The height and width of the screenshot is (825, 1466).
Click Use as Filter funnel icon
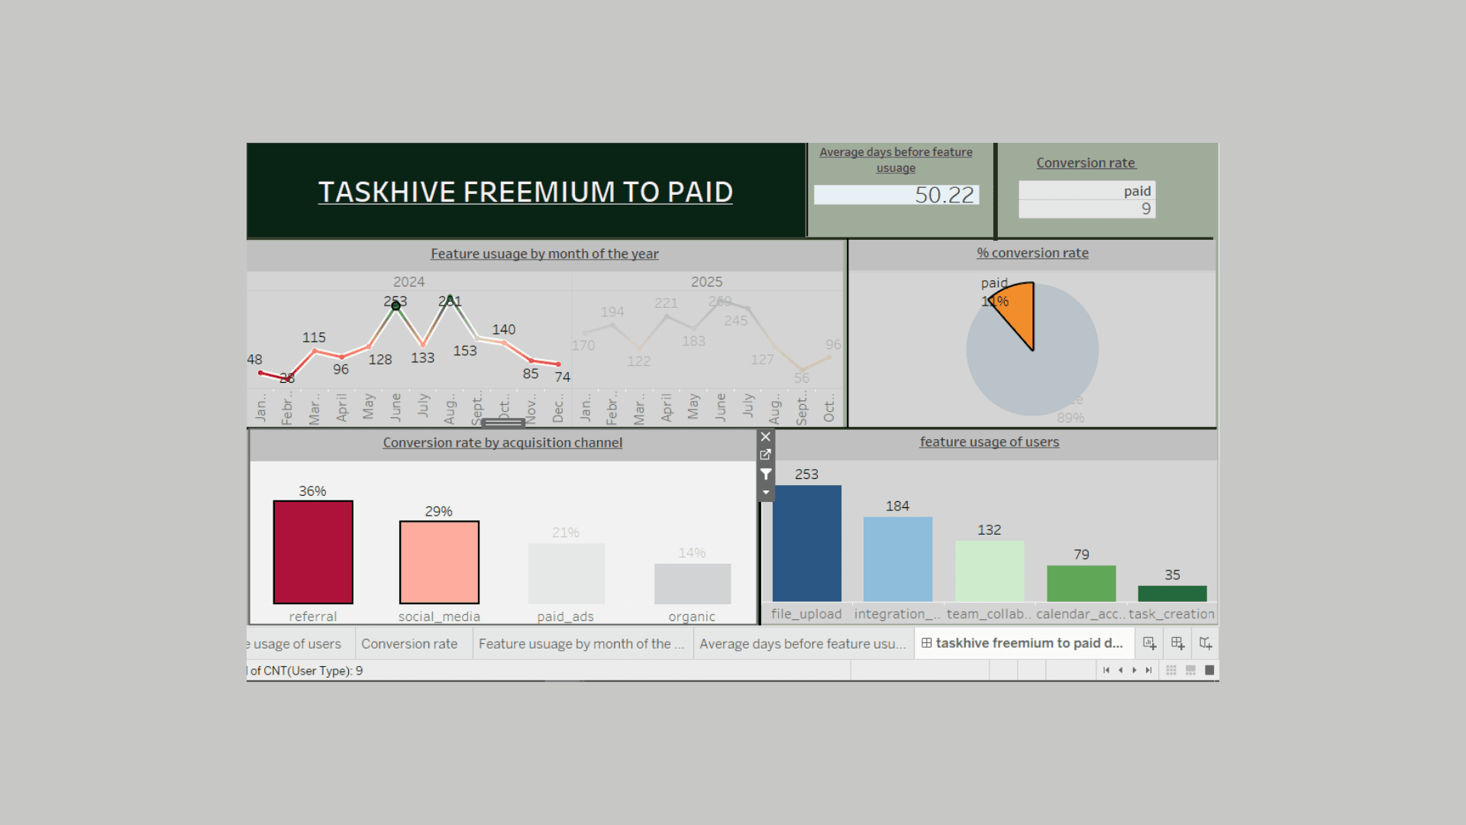coord(766,474)
